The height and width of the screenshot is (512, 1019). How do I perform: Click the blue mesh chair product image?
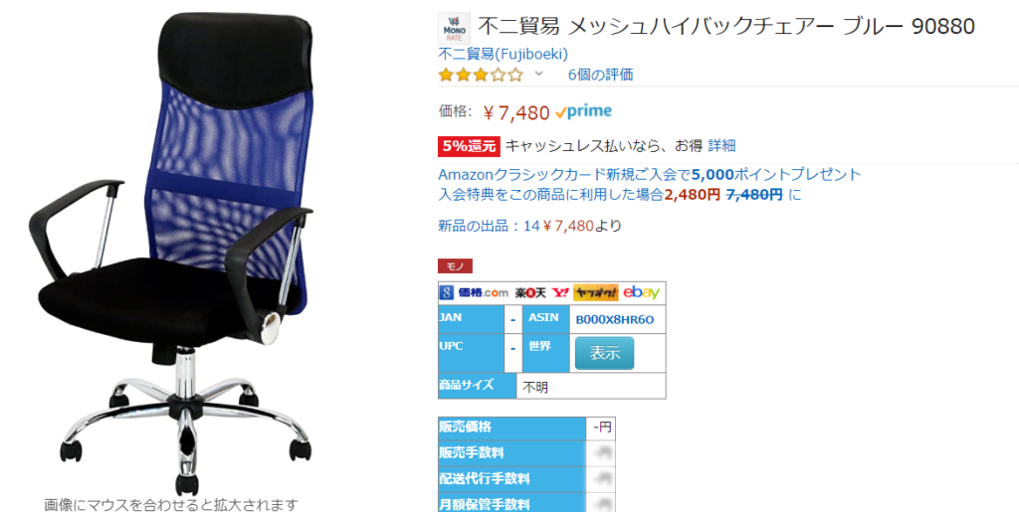(x=171, y=254)
